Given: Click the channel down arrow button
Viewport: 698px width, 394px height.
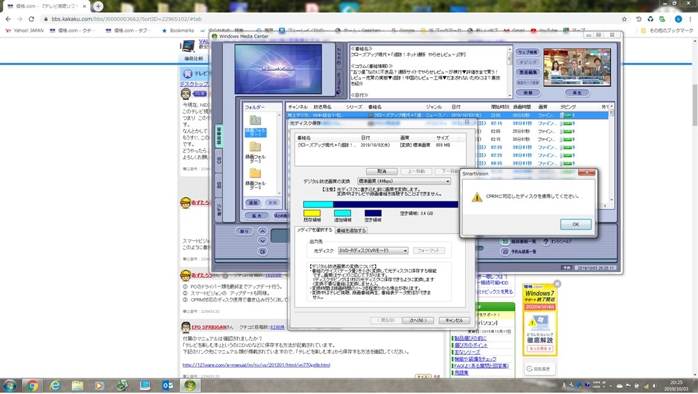Looking at the screenshot, I should click(x=262, y=241).
